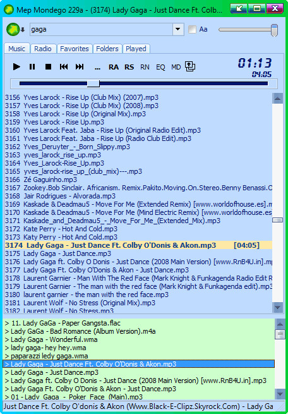Open the Favorites tab
The width and height of the screenshot is (288, 414).
[x=75, y=49]
